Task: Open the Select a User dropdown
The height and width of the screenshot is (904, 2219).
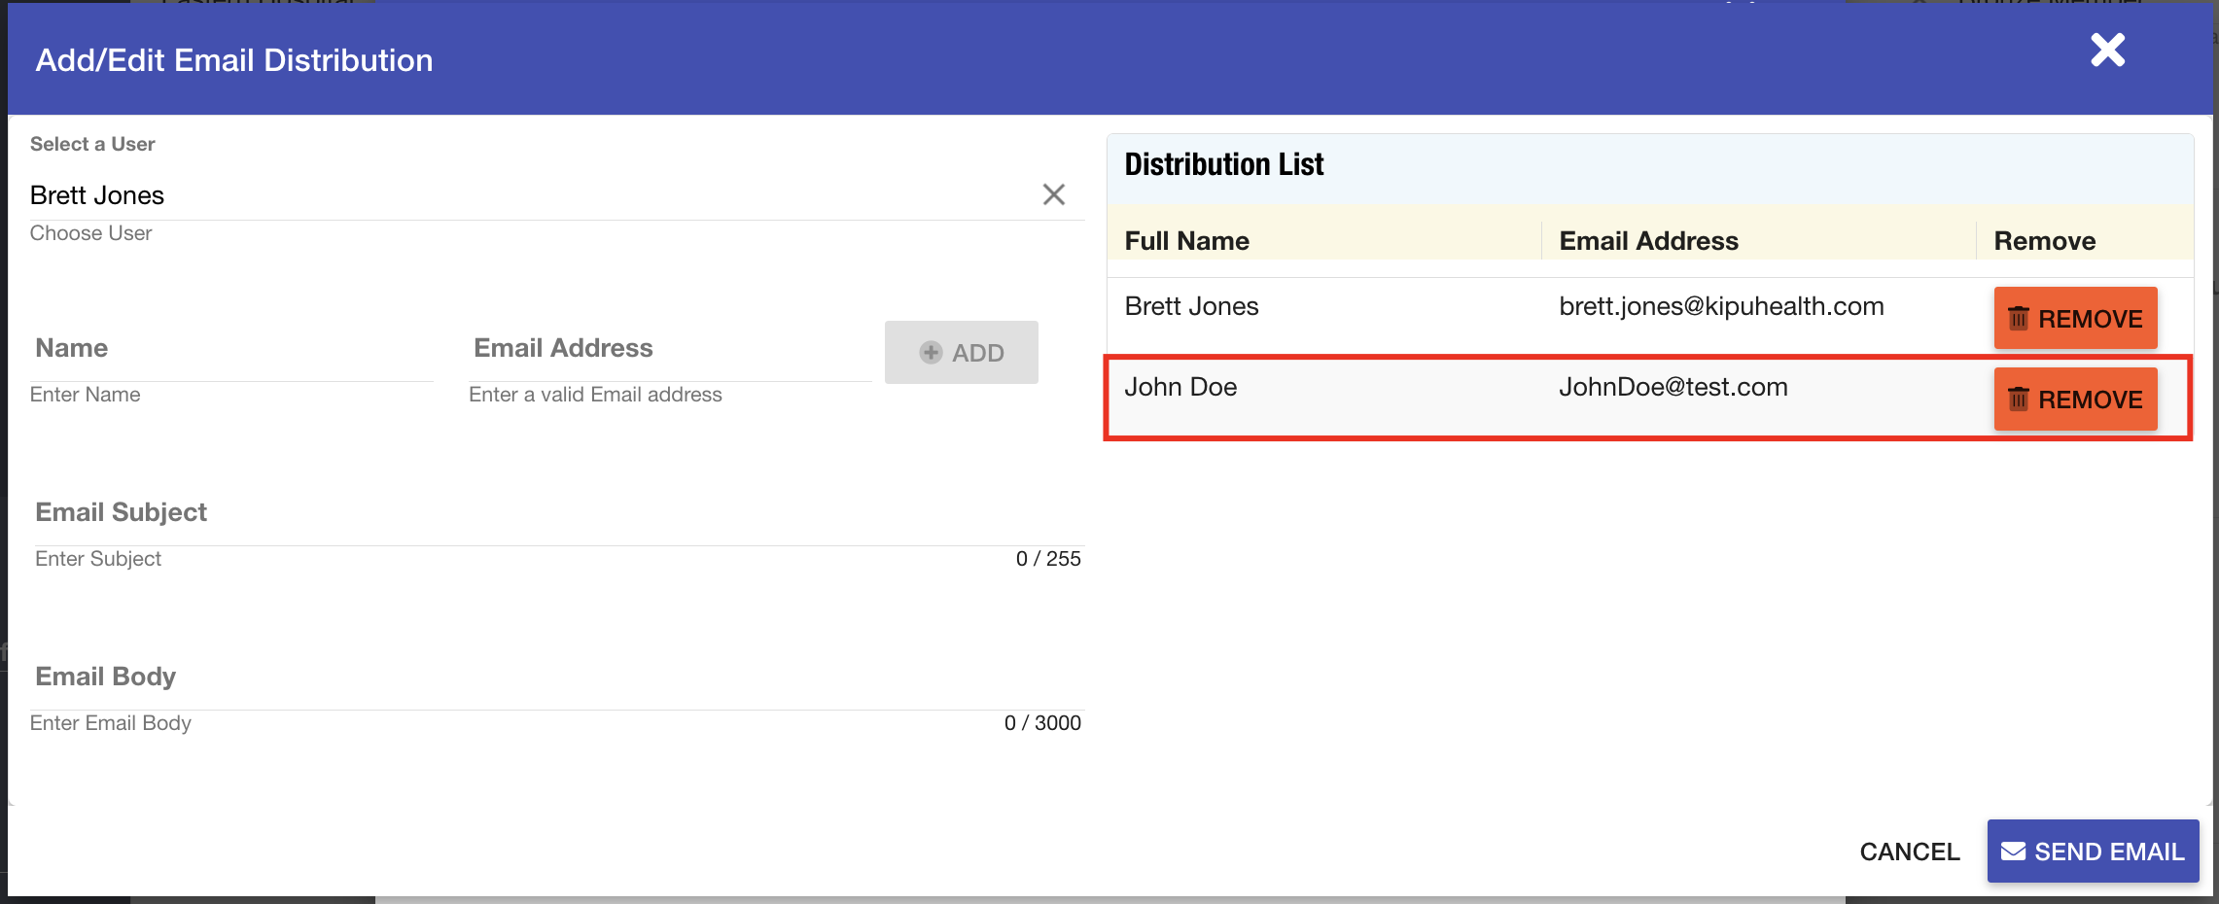Action: [x=525, y=195]
